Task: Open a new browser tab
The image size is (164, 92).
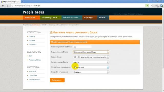Action: pos(23,2)
